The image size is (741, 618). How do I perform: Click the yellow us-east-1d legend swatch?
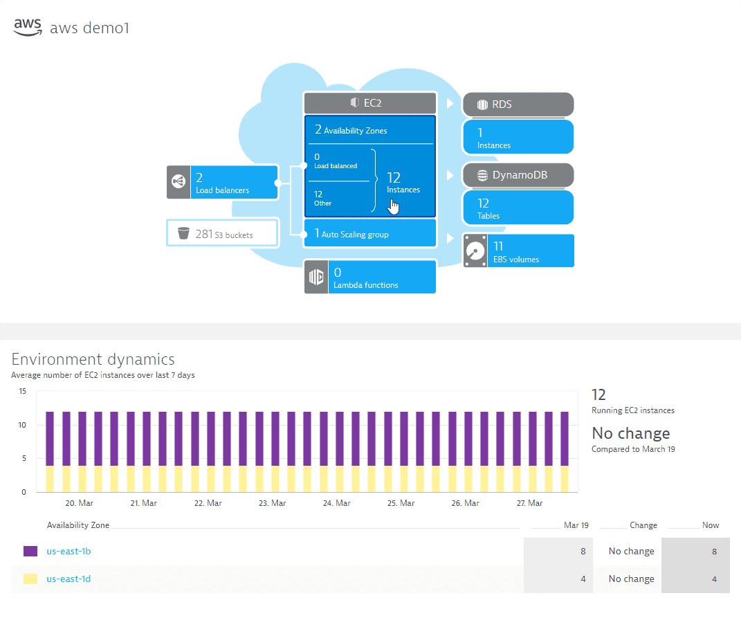(x=30, y=579)
